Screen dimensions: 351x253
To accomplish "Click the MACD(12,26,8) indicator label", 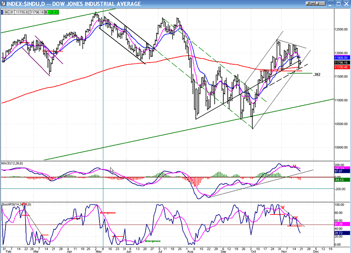I will tap(11, 164).
